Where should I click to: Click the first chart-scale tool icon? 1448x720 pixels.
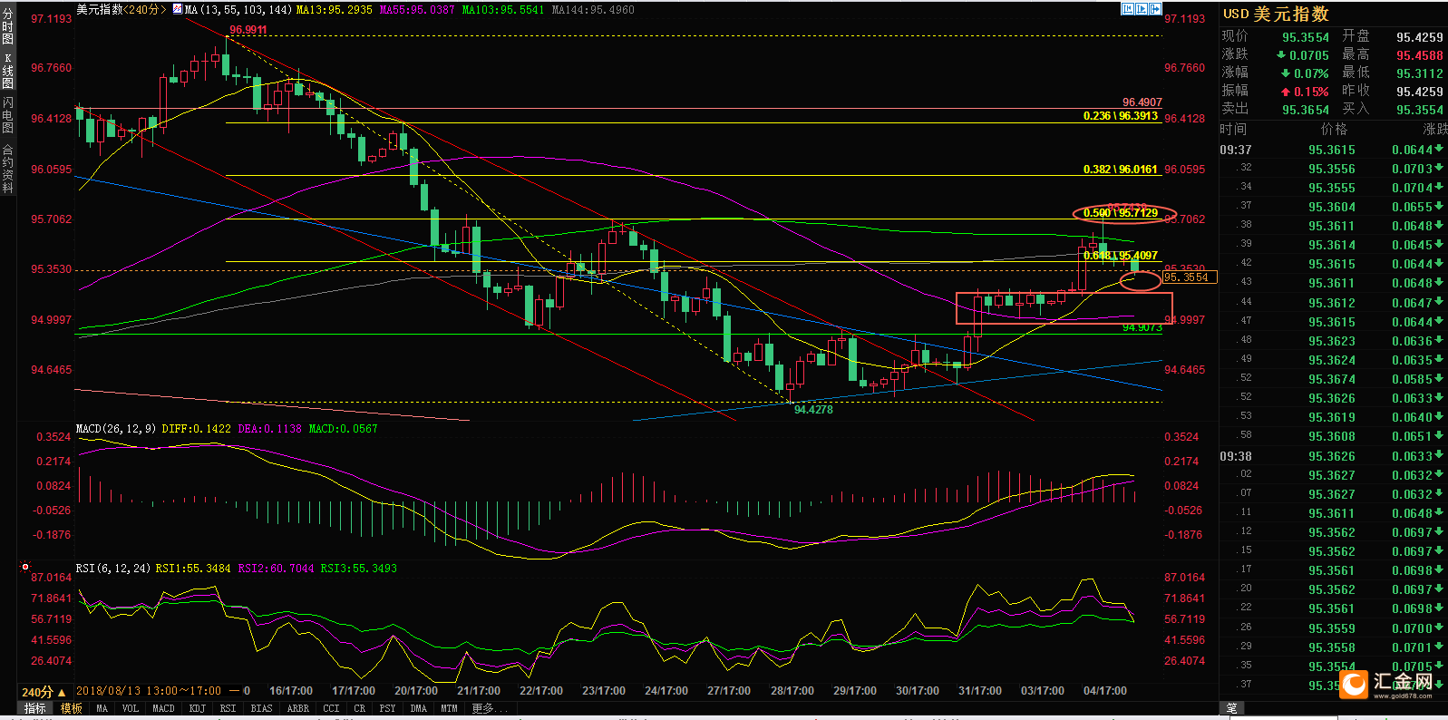click(1127, 9)
